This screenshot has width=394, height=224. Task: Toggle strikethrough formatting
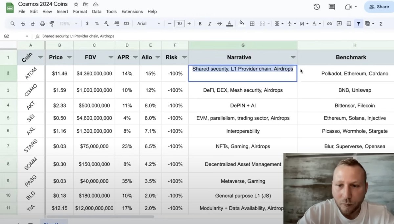[x=220, y=24]
